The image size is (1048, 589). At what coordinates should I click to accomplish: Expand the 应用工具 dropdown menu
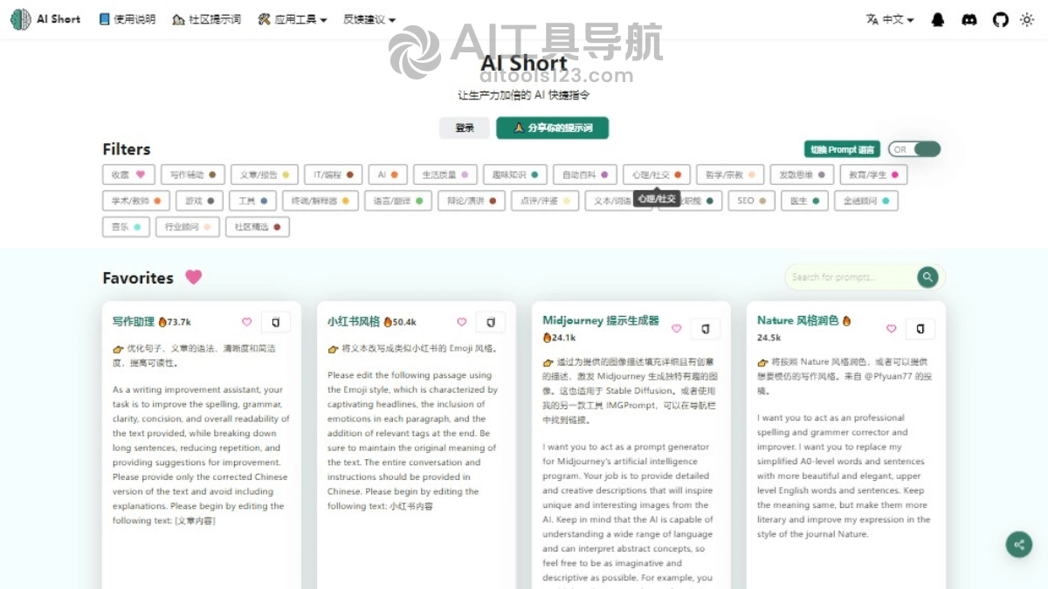pos(293,19)
